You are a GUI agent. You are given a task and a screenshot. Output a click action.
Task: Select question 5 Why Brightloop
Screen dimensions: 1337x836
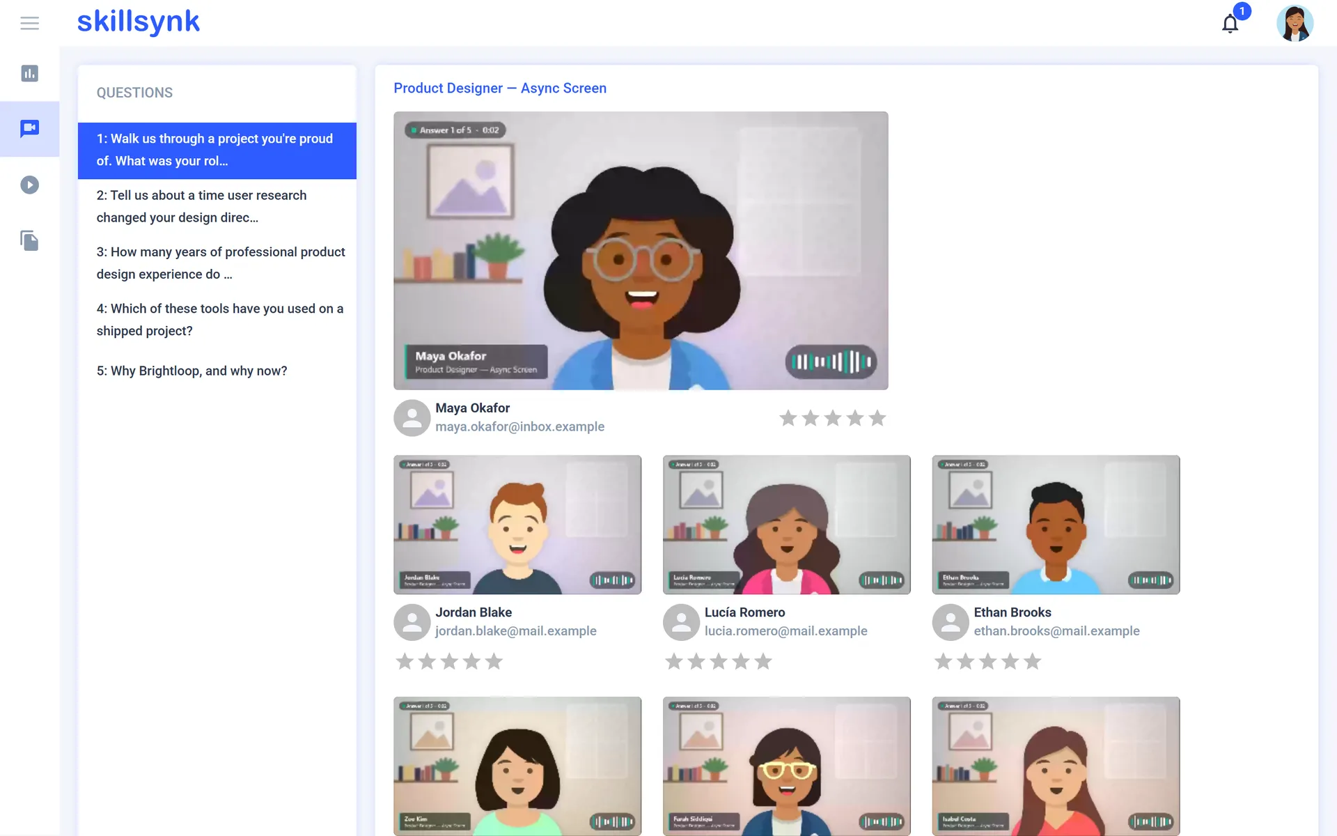tap(217, 371)
